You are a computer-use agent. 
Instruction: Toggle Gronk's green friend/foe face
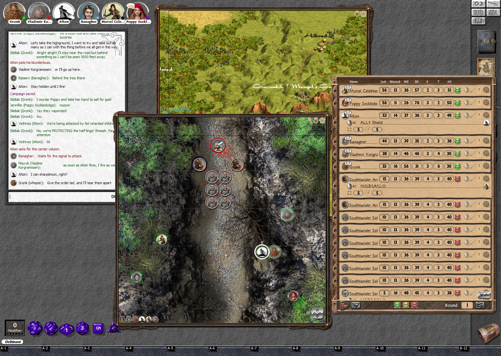coord(457,166)
